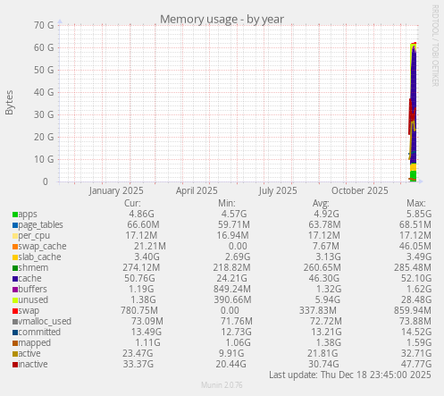Click the swap red legend swatch

[15, 311]
